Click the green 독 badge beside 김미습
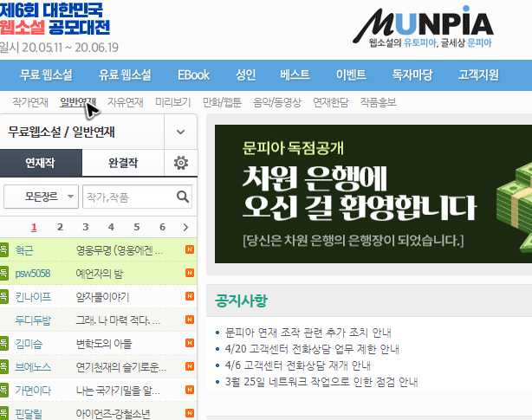This screenshot has height=420, width=532. click(3, 344)
